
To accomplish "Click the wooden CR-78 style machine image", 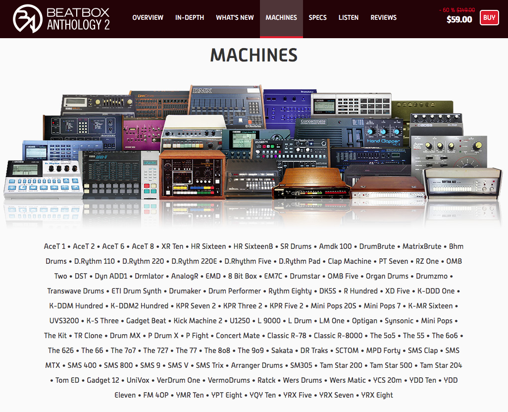I will coord(193,175).
